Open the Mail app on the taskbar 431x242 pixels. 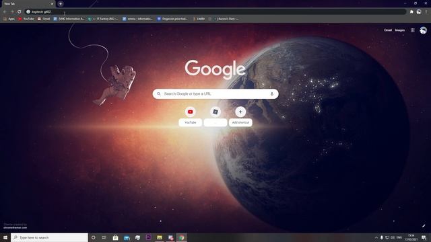(127, 237)
